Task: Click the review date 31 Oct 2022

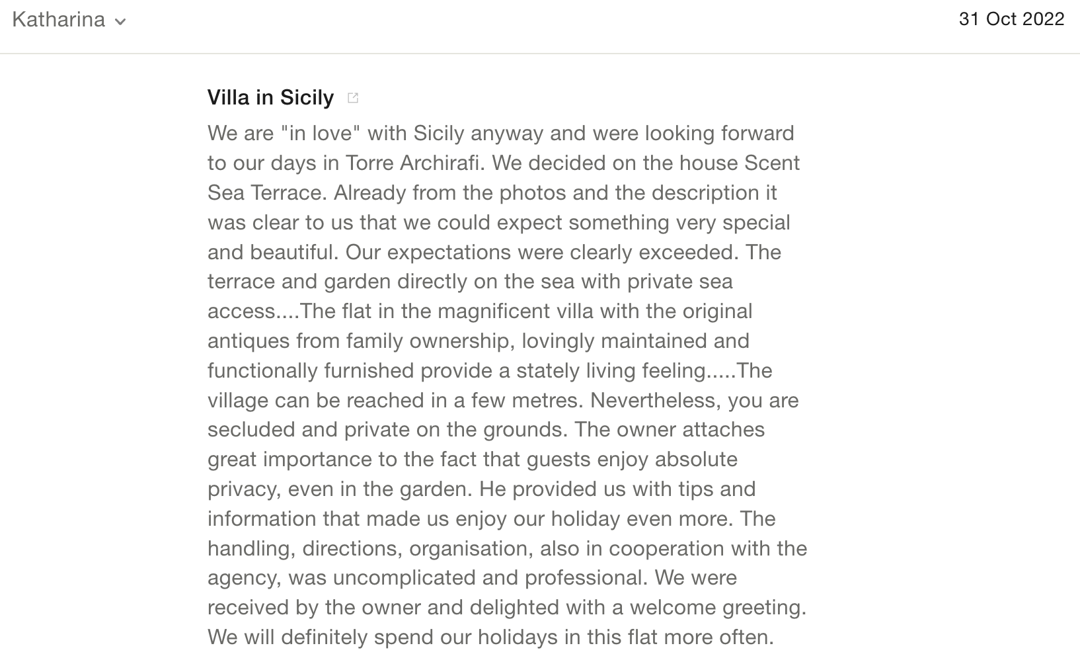Action: click(1011, 19)
